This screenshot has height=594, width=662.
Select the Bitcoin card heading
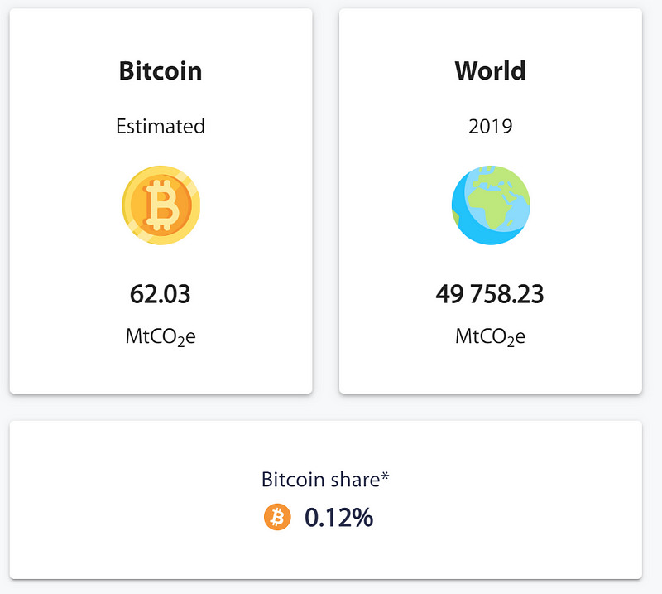pos(161,70)
